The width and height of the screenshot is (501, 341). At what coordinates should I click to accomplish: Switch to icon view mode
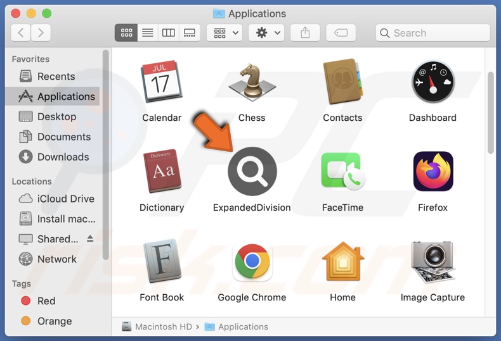click(126, 33)
